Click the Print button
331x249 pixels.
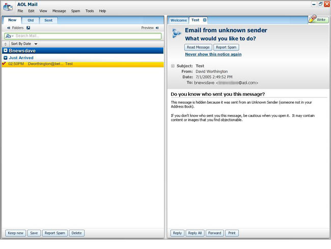click(x=232, y=233)
